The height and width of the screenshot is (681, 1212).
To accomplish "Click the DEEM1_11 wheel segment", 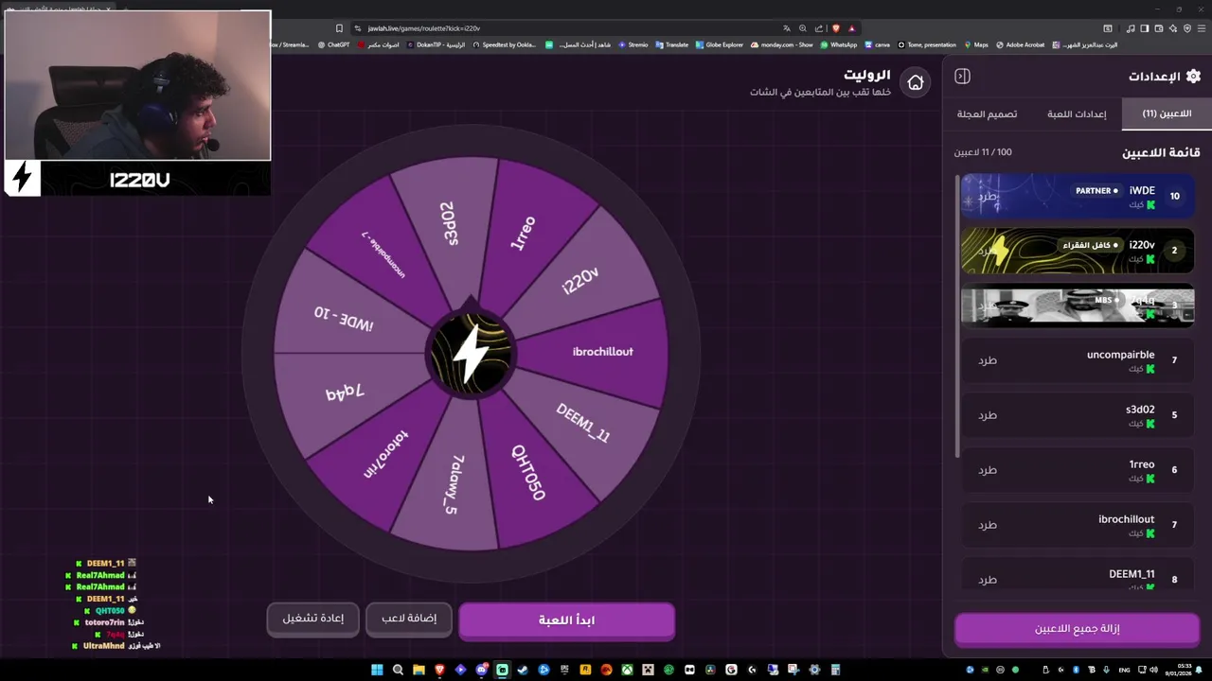I will tap(584, 423).
